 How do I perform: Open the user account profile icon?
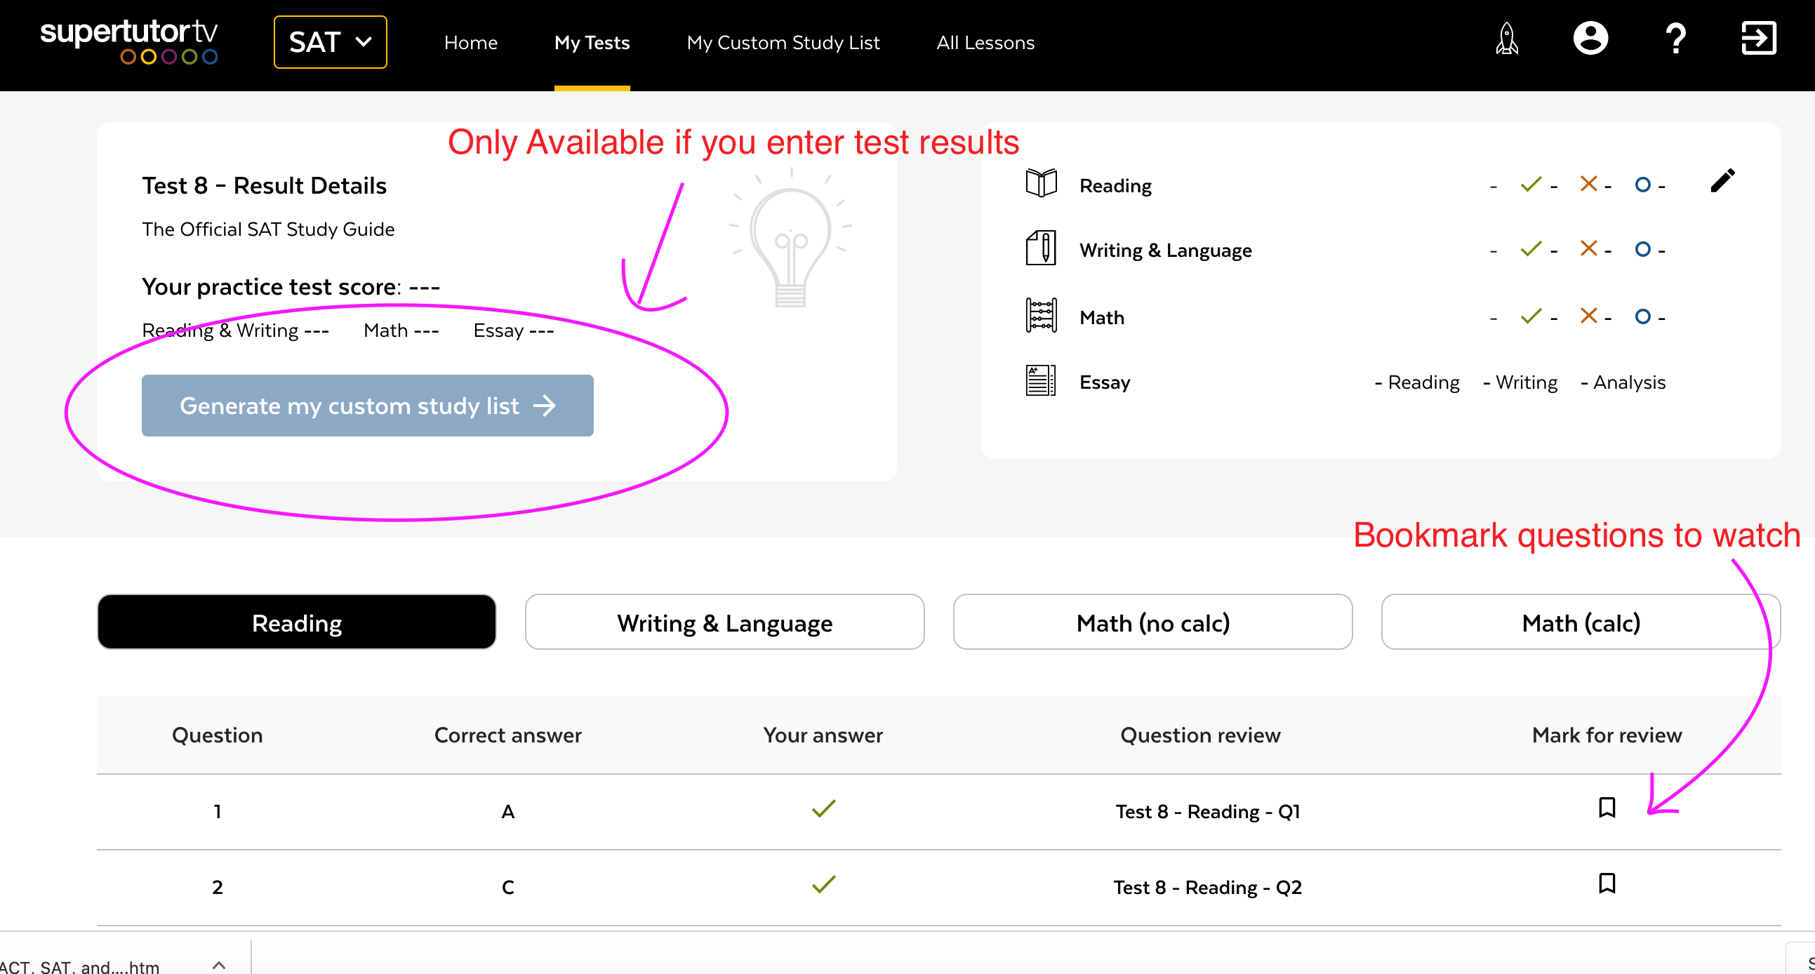click(1590, 39)
